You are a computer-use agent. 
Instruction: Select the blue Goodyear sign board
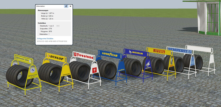[110, 54]
